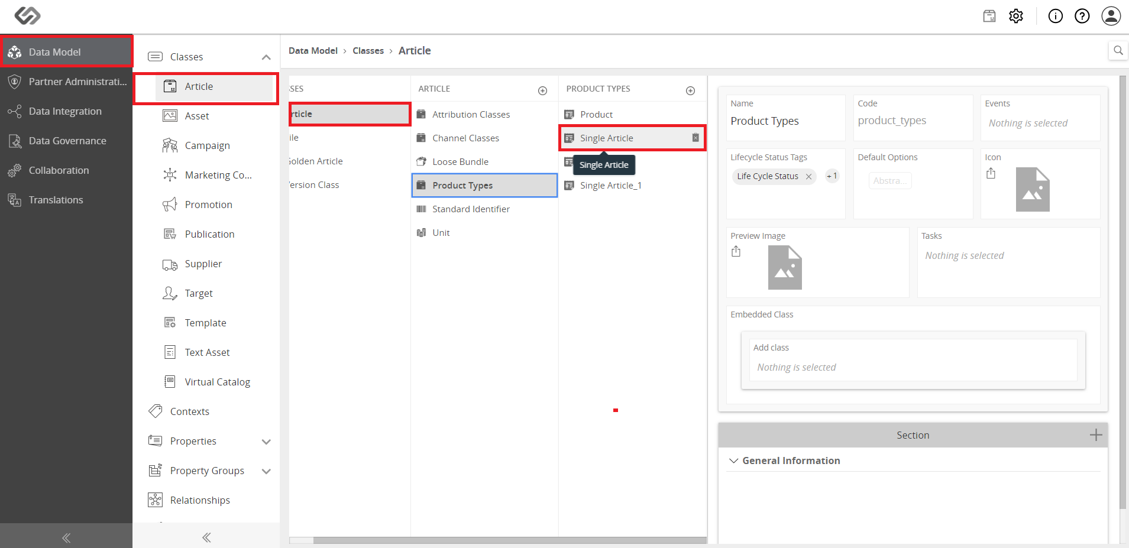Screen dimensions: 1129x548
Task: Select Single Article row
Action: 632,138
